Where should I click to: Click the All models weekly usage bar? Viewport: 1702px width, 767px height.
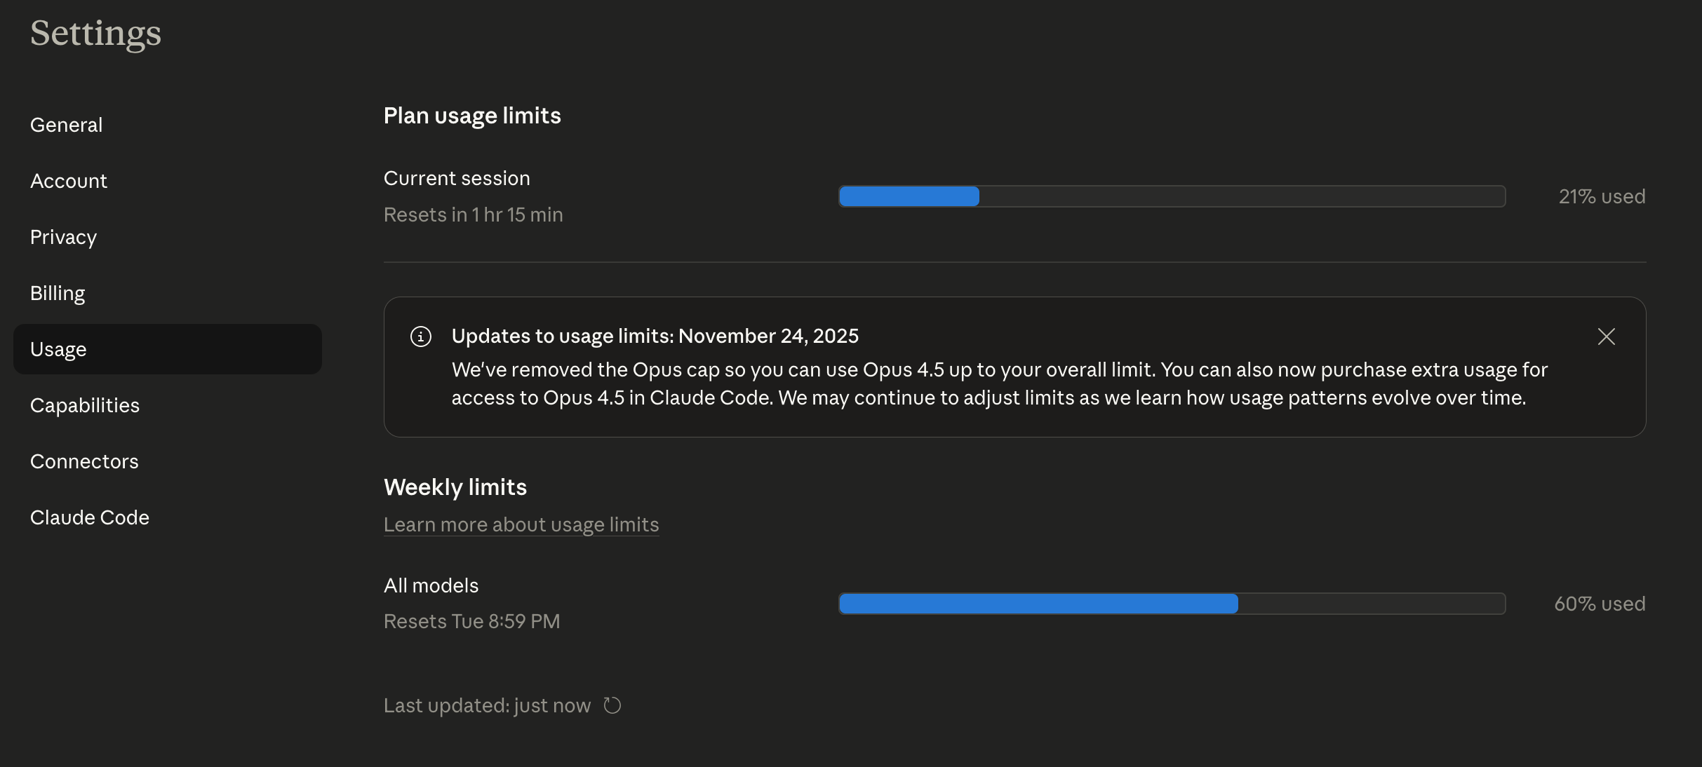click(x=1172, y=604)
